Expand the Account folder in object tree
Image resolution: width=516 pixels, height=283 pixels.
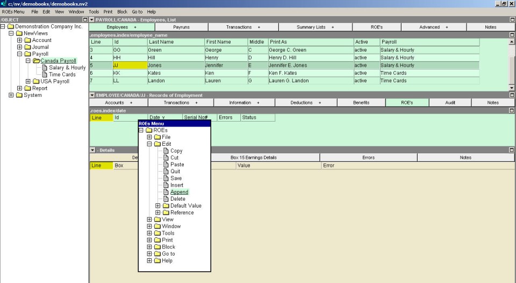point(20,40)
